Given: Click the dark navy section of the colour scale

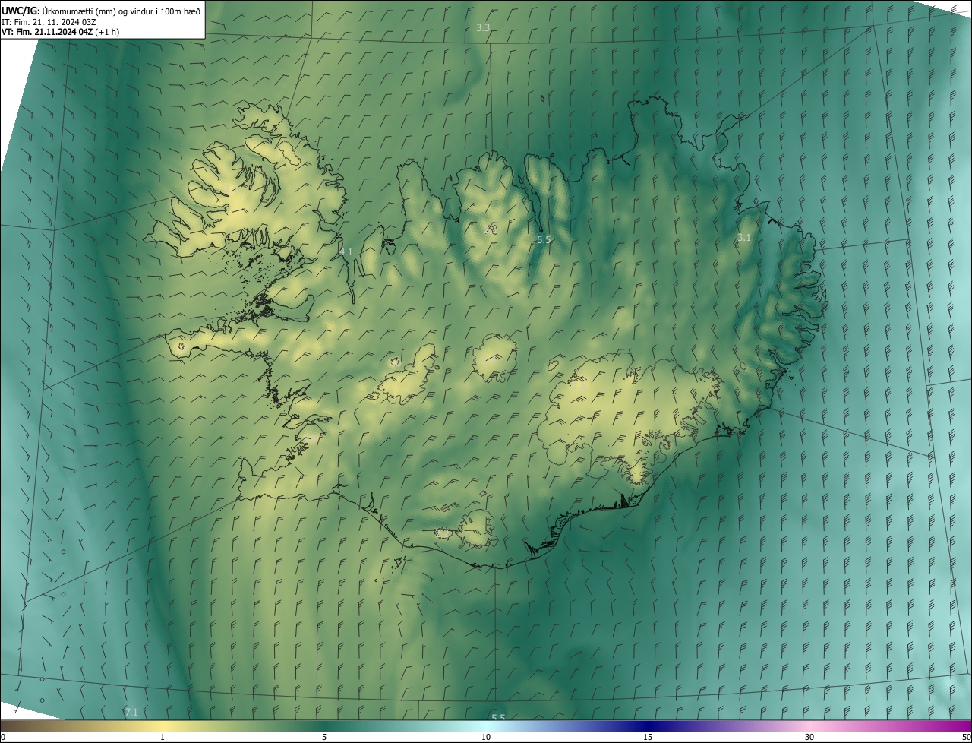Looking at the screenshot, I should [648, 726].
